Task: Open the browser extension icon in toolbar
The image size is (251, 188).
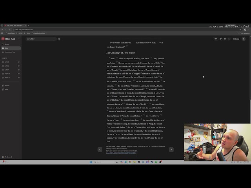Action: (x=245, y=30)
